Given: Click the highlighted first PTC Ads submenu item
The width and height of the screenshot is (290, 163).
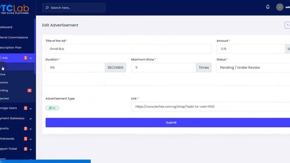Looking at the screenshot, I should click(17, 67).
